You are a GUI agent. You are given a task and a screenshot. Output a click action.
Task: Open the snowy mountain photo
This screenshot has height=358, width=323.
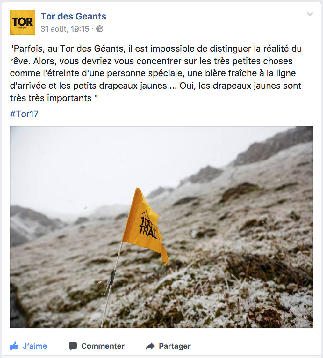point(161,227)
